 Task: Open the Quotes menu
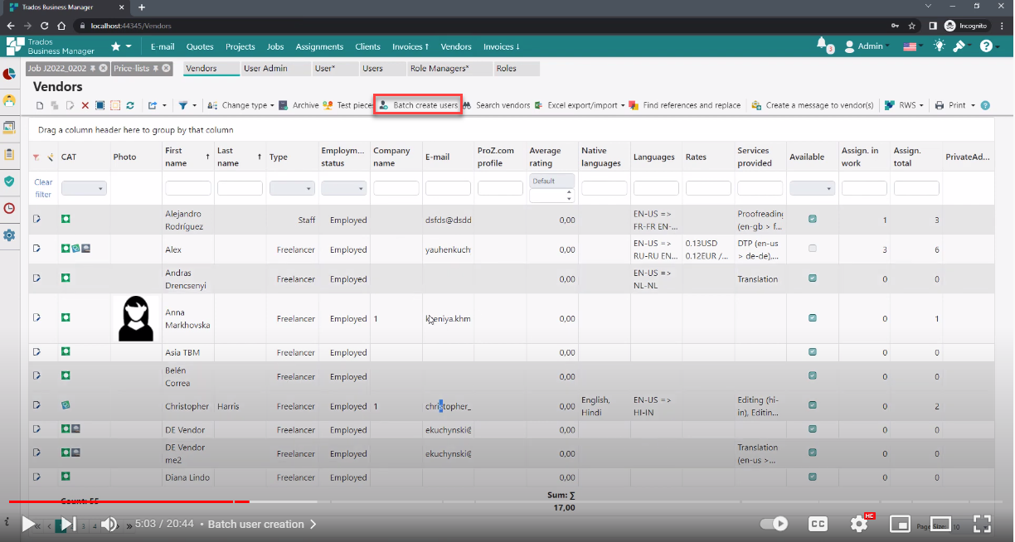(200, 46)
